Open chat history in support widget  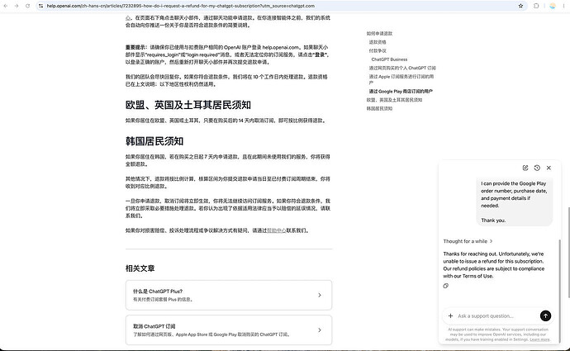pyautogui.click(x=537, y=168)
